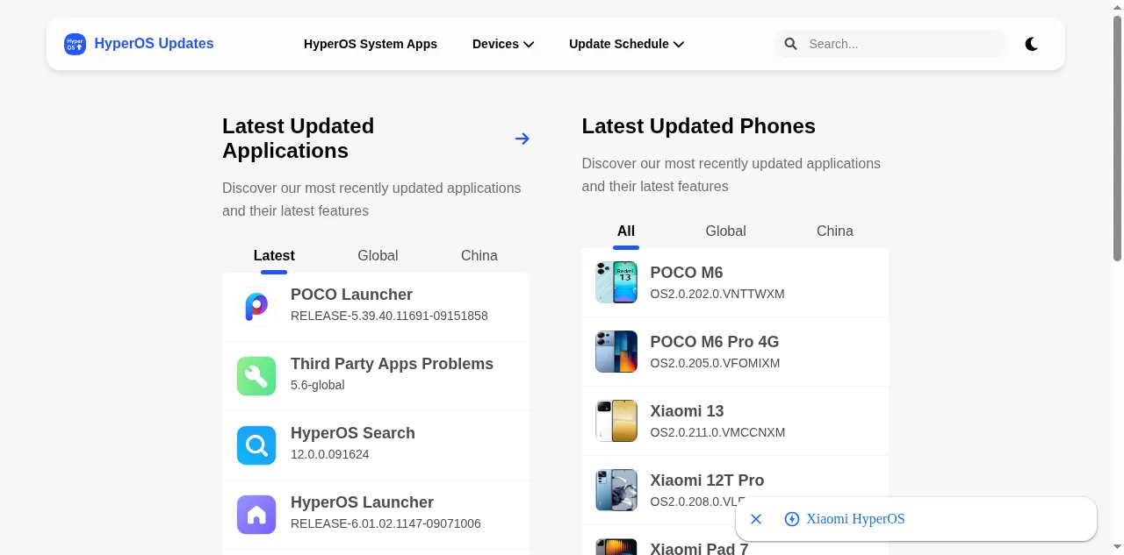Open the Third Party Apps Problems wrench icon
This screenshot has height=555, width=1124.
pyautogui.click(x=256, y=376)
